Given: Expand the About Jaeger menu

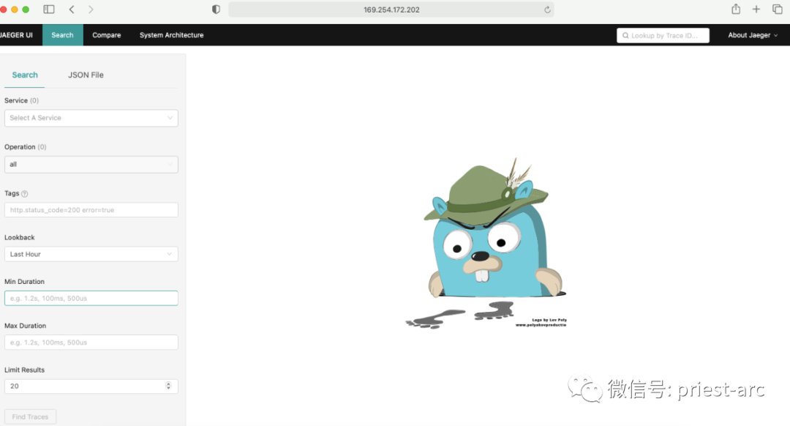Looking at the screenshot, I should [753, 35].
